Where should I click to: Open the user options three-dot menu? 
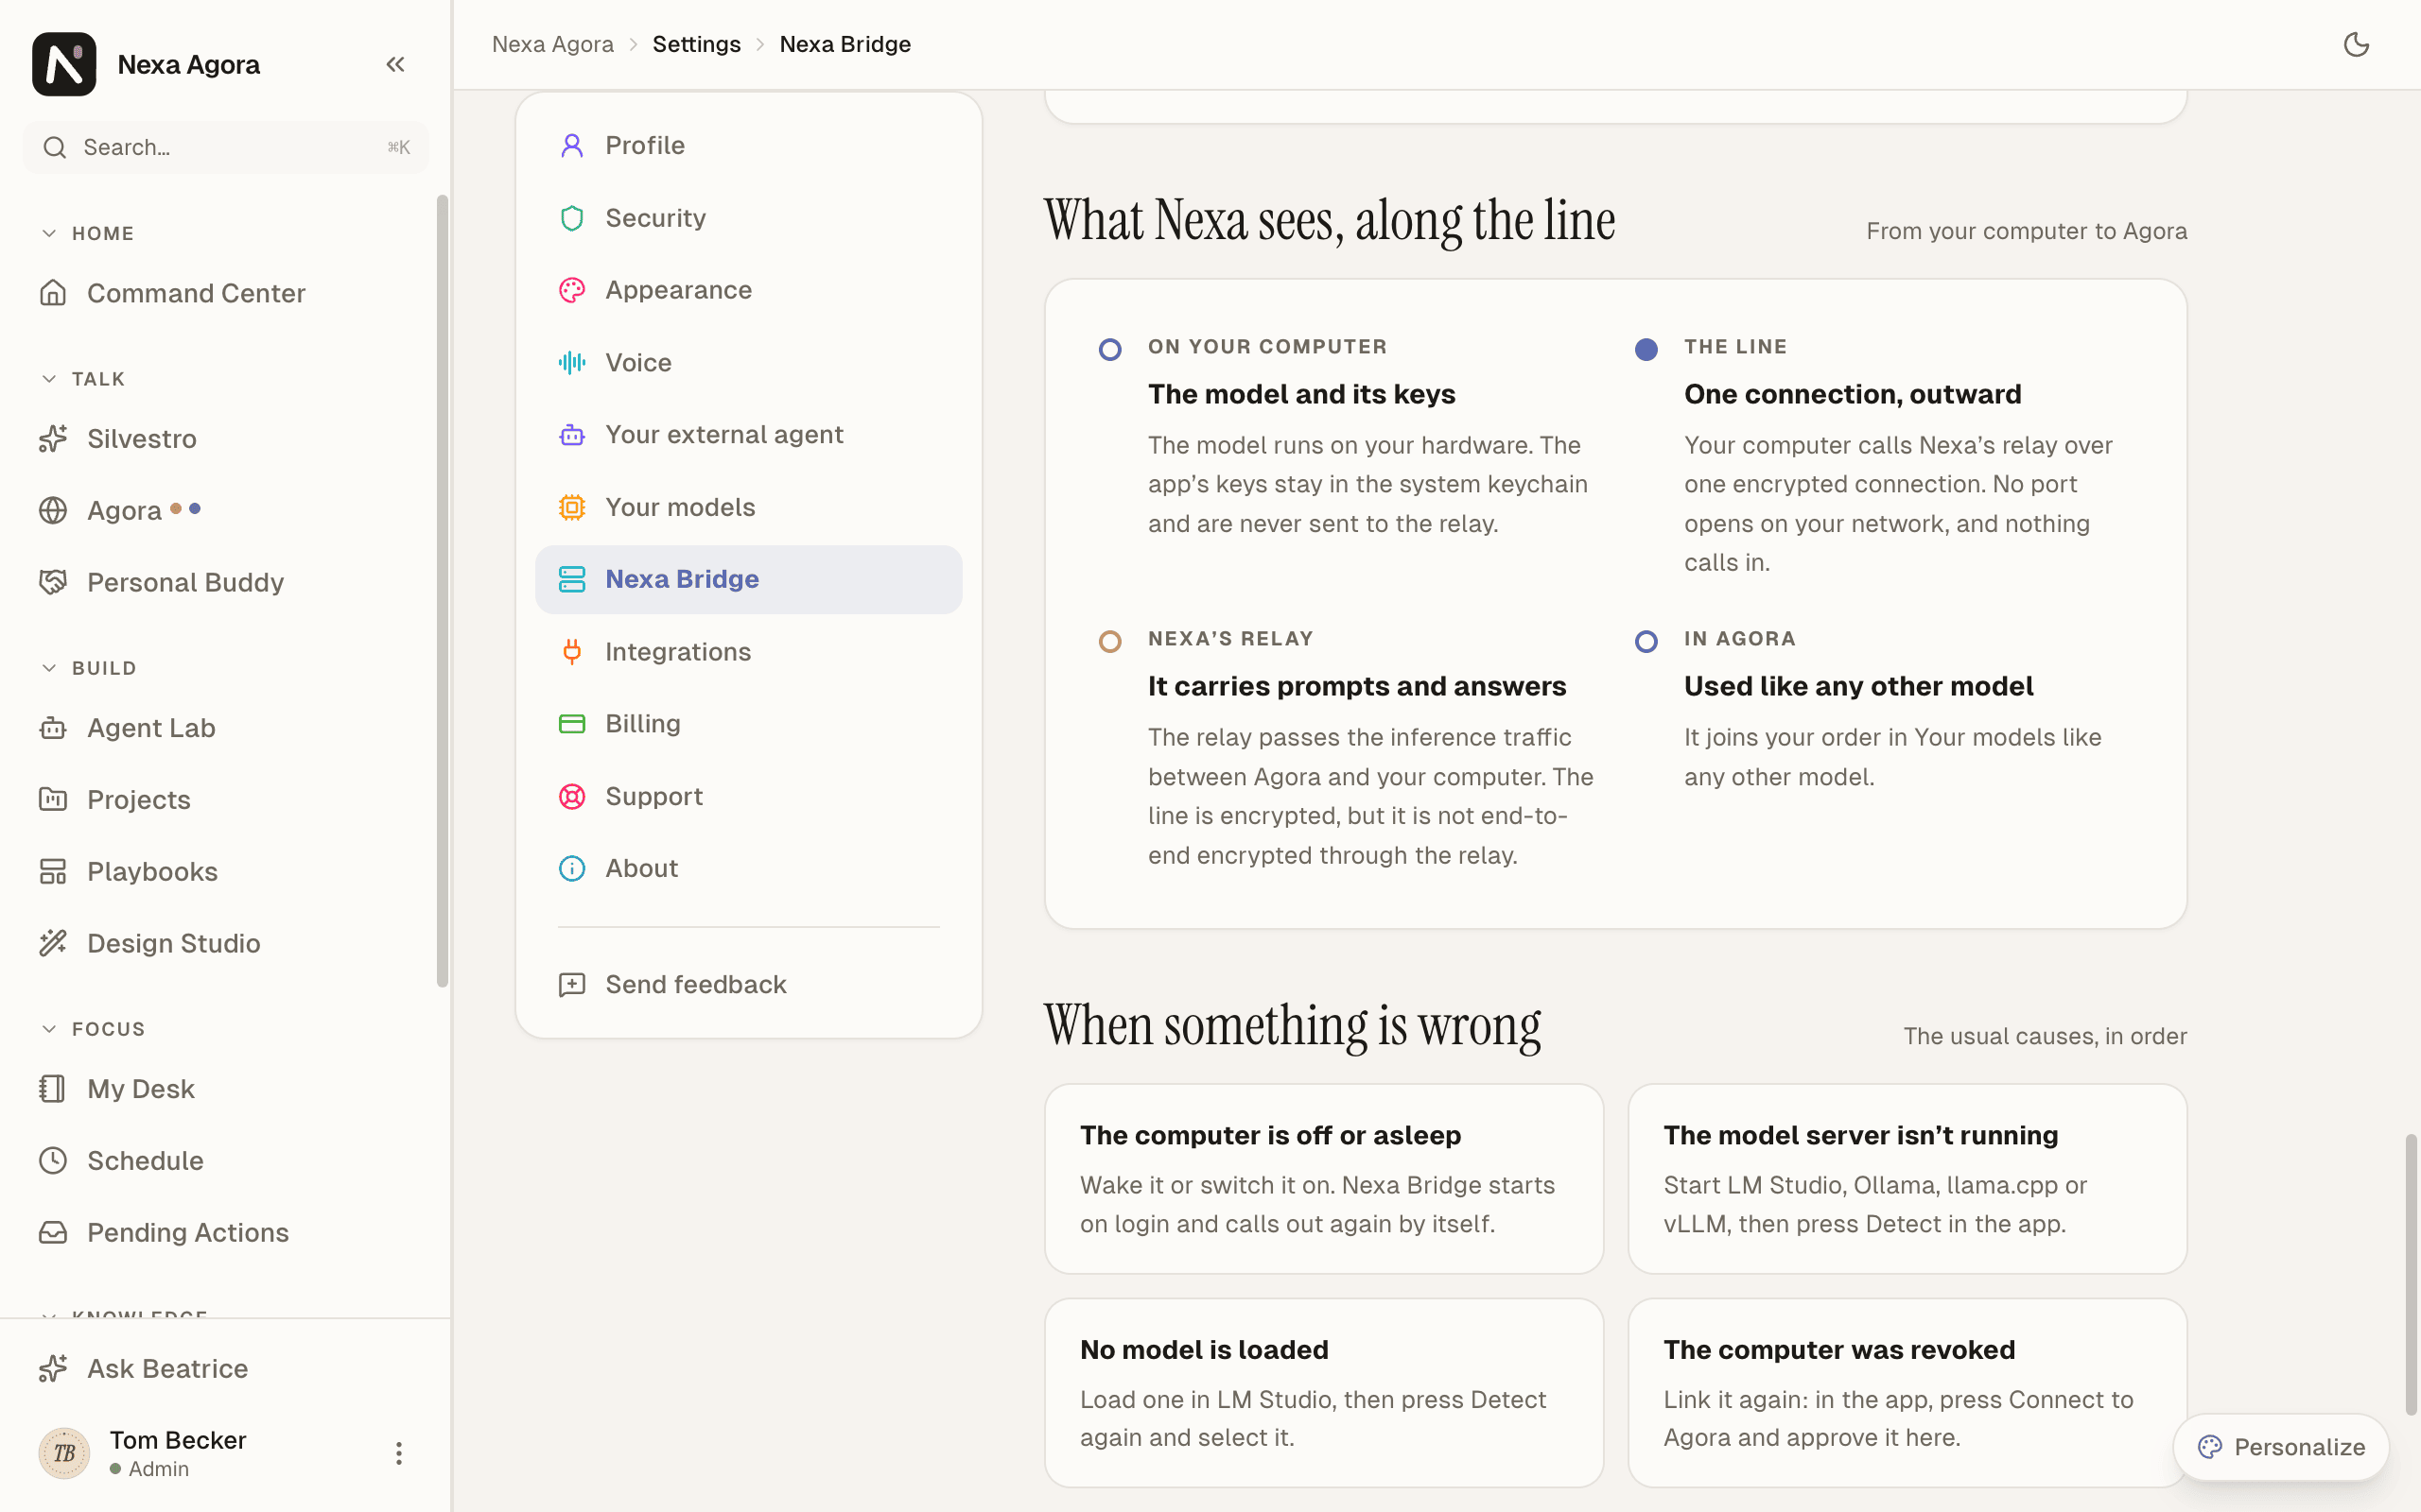click(398, 1453)
